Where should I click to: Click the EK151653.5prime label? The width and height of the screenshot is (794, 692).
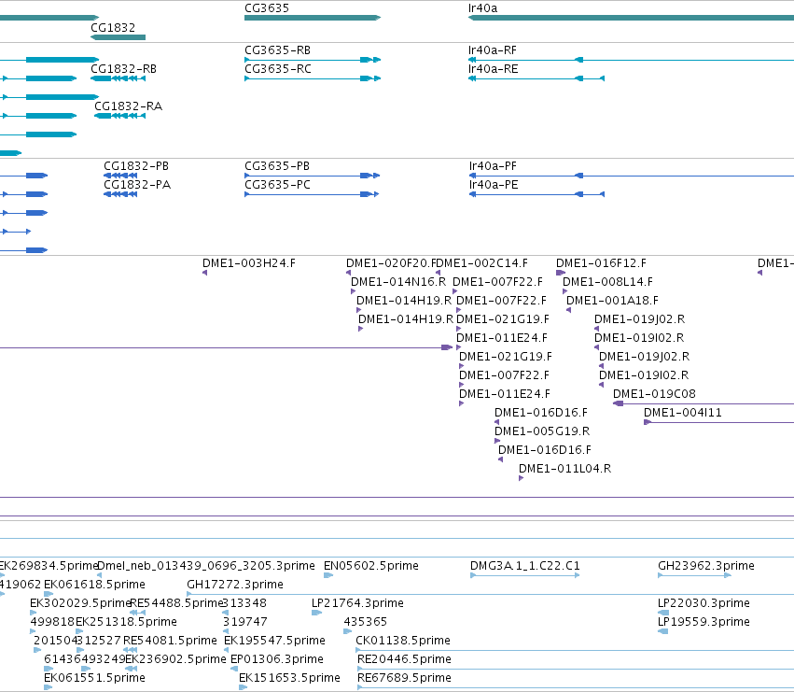pos(289,678)
